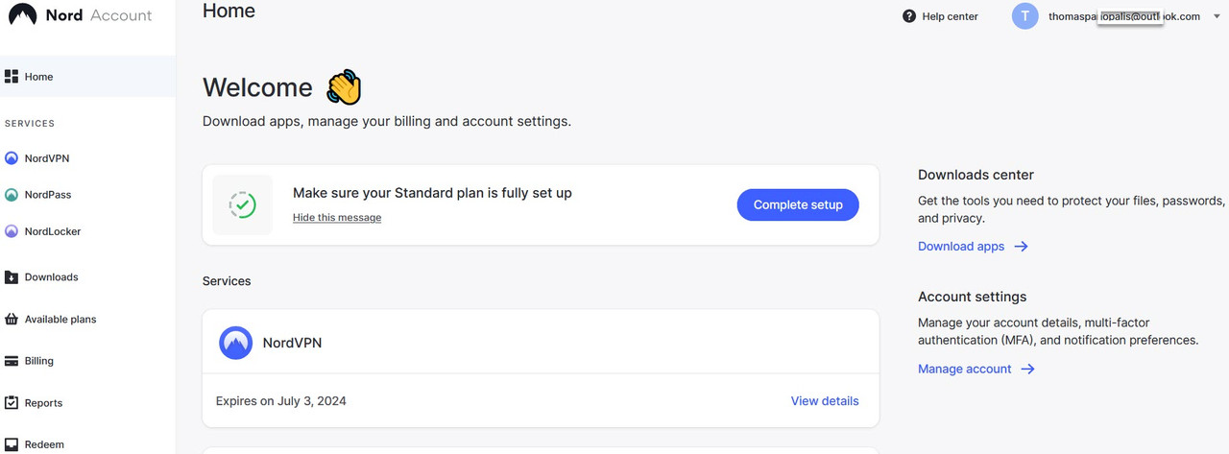Image resolution: width=1229 pixels, height=454 pixels.
Task: Expand the account dropdown arrow
Action: (1217, 16)
